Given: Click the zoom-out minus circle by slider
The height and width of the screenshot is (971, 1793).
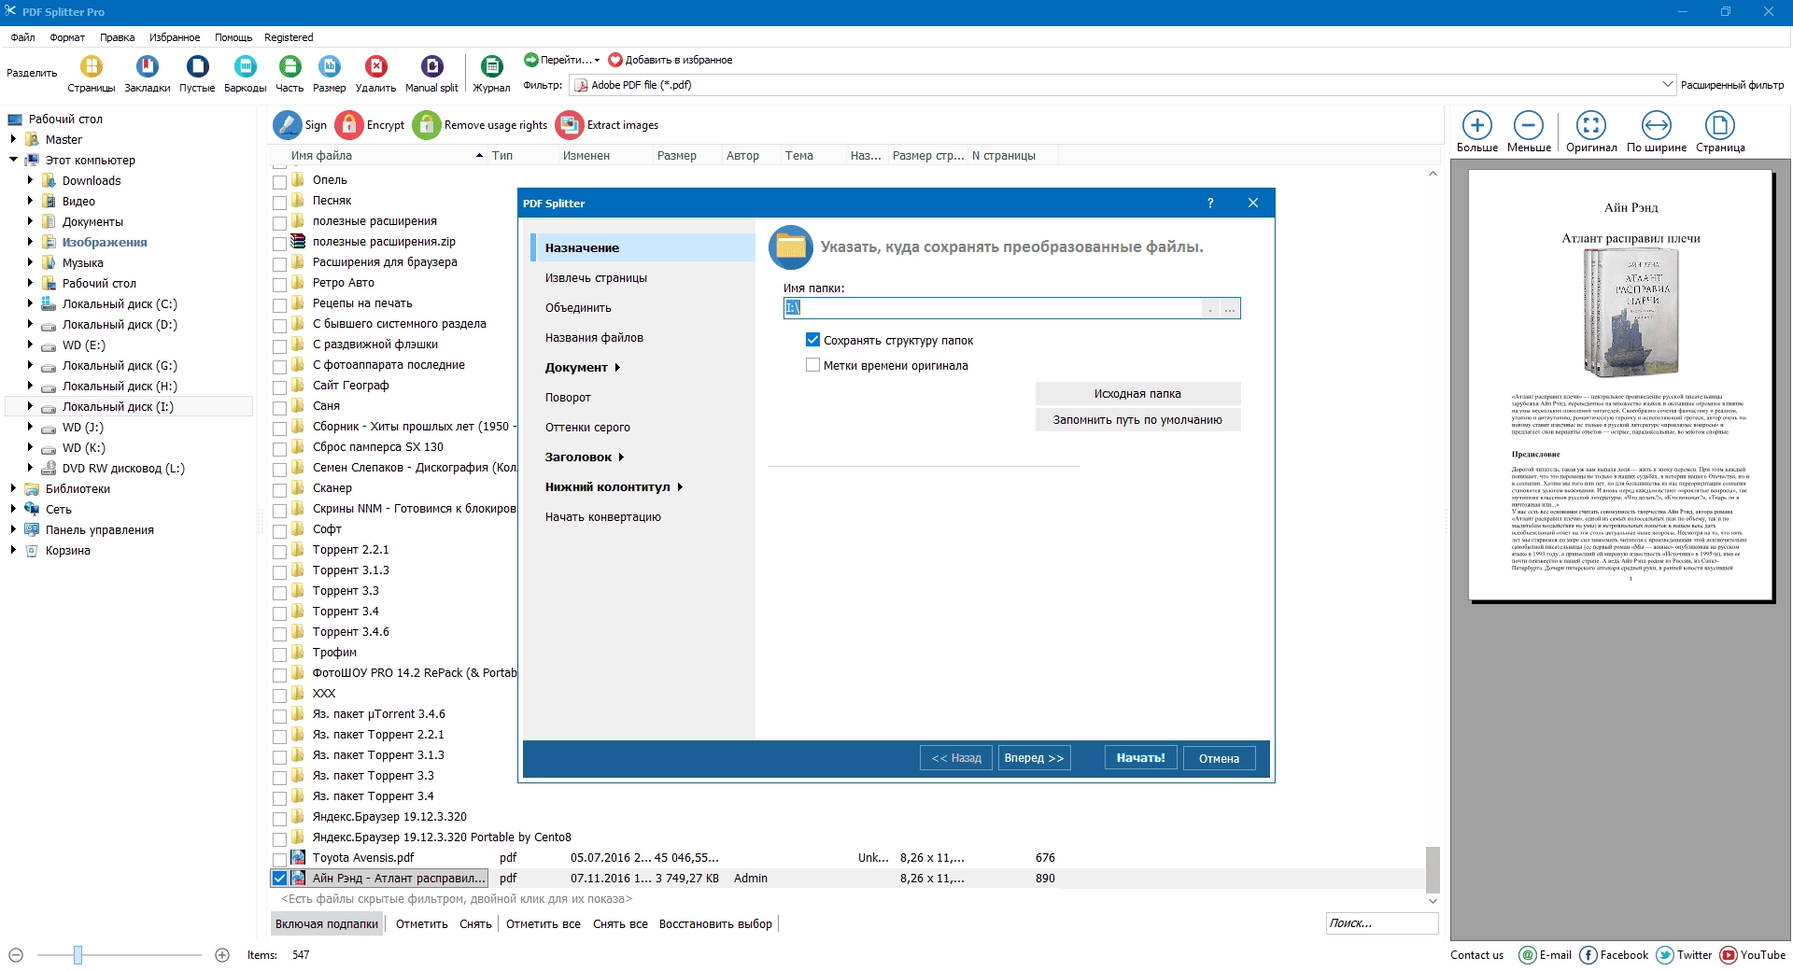Looking at the screenshot, I should [x=16, y=955].
